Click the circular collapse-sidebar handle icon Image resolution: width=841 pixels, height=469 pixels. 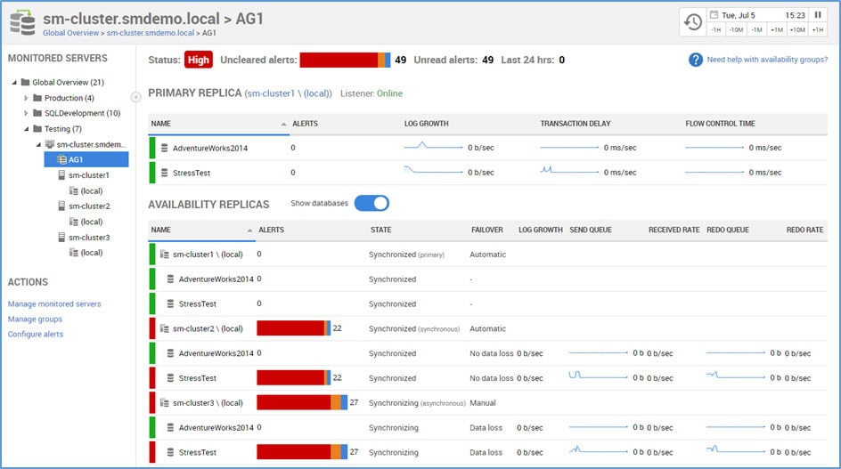(x=135, y=97)
